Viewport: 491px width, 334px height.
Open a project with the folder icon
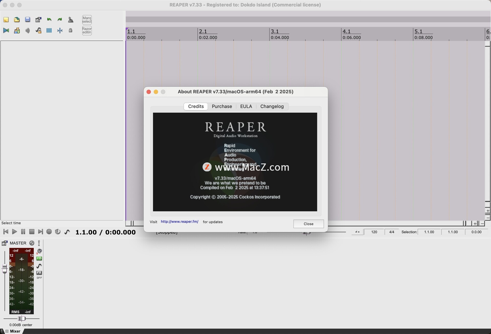(17, 20)
